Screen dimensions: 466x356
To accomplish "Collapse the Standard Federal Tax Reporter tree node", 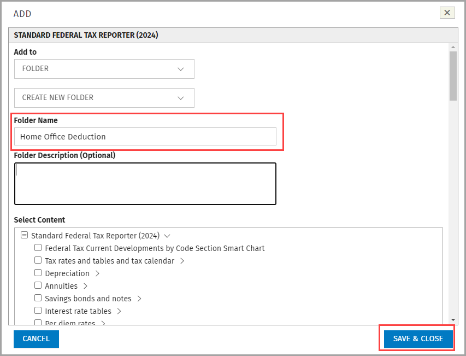I will [24, 235].
